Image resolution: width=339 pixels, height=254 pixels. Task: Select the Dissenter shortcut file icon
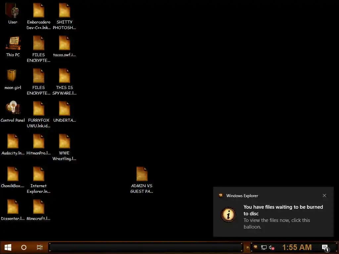pyautogui.click(x=13, y=210)
